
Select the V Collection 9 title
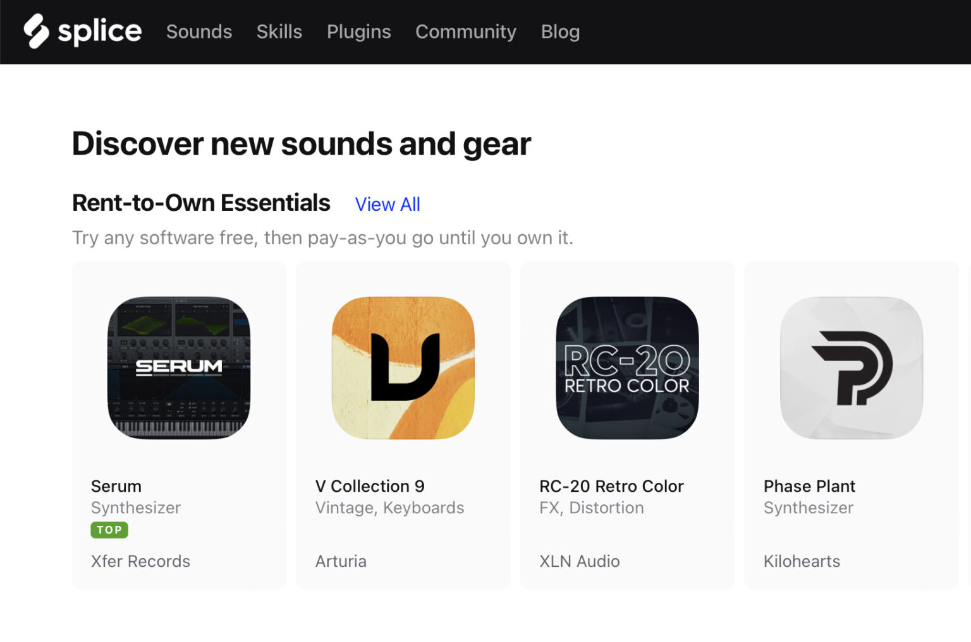click(x=370, y=486)
